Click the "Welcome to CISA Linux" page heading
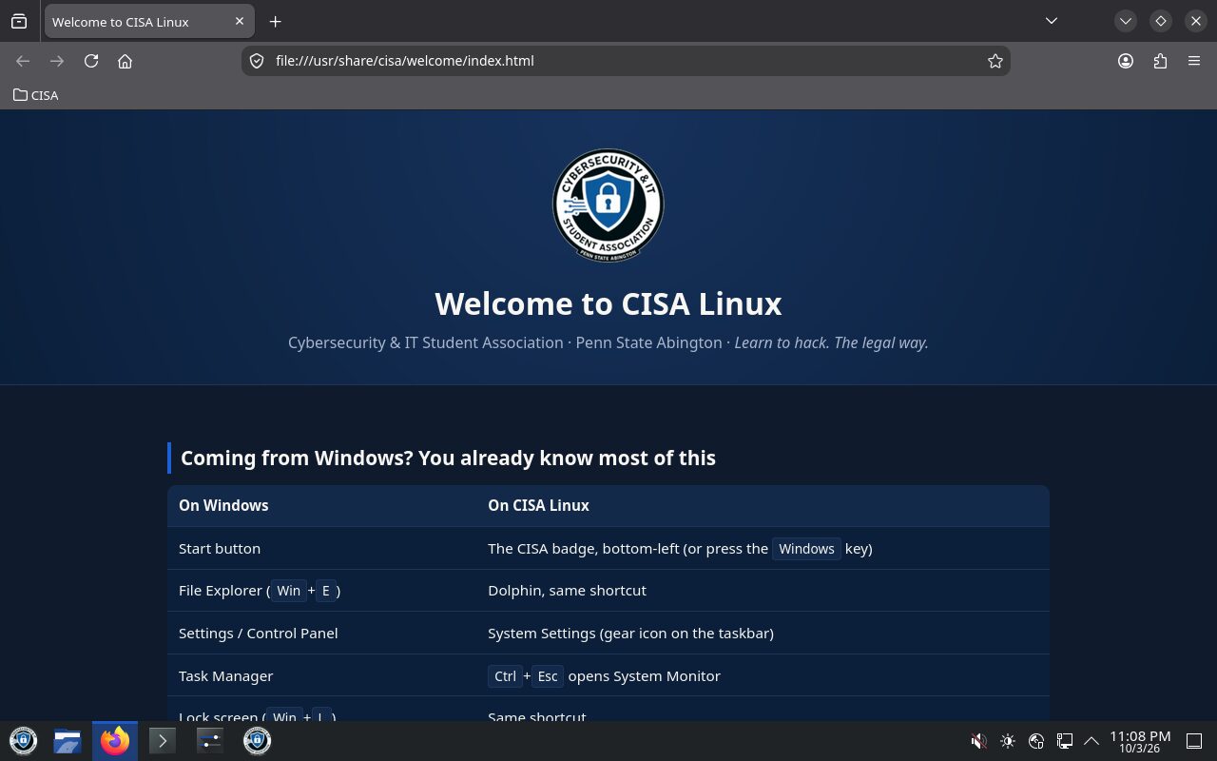The height and width of the screenshot is (761, 1217). pyautogui.click(x=608, y=303)
